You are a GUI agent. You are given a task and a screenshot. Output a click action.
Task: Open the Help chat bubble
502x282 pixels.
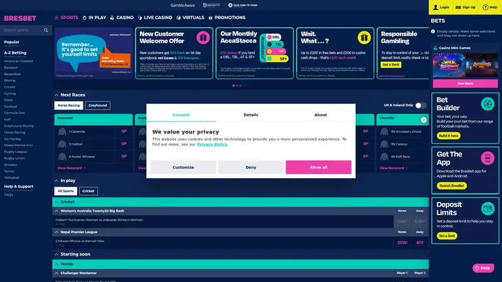coord(483,268)
